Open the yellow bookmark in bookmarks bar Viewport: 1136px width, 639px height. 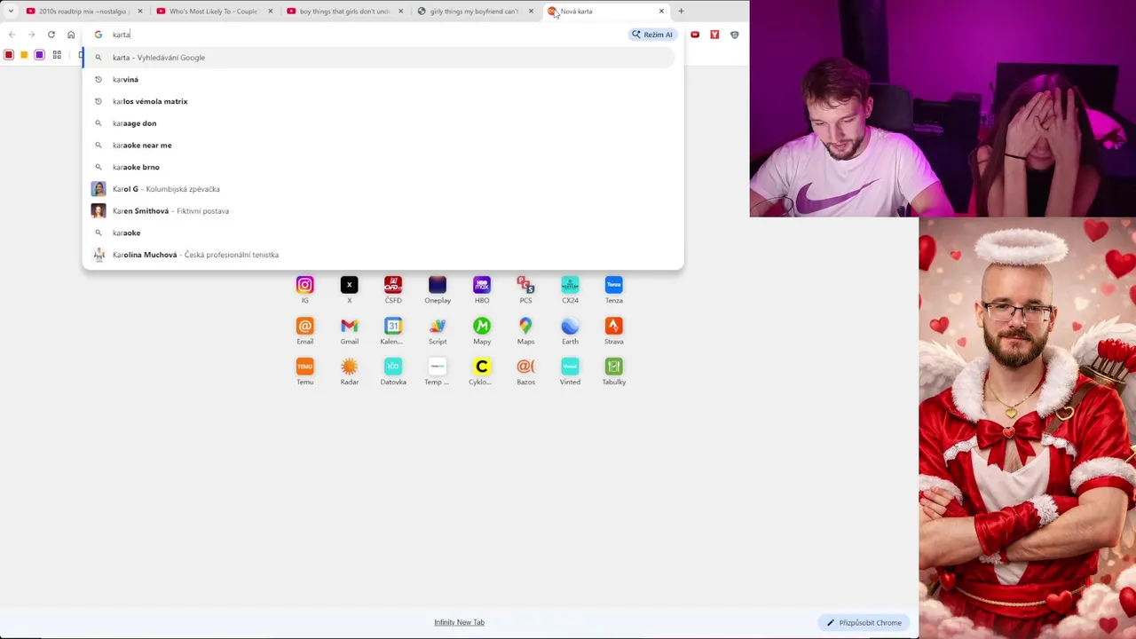(x=24, y=55)
